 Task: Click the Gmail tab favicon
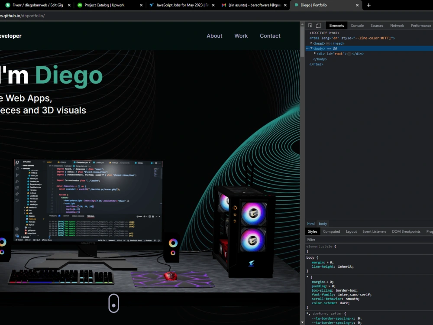point(224,5)
